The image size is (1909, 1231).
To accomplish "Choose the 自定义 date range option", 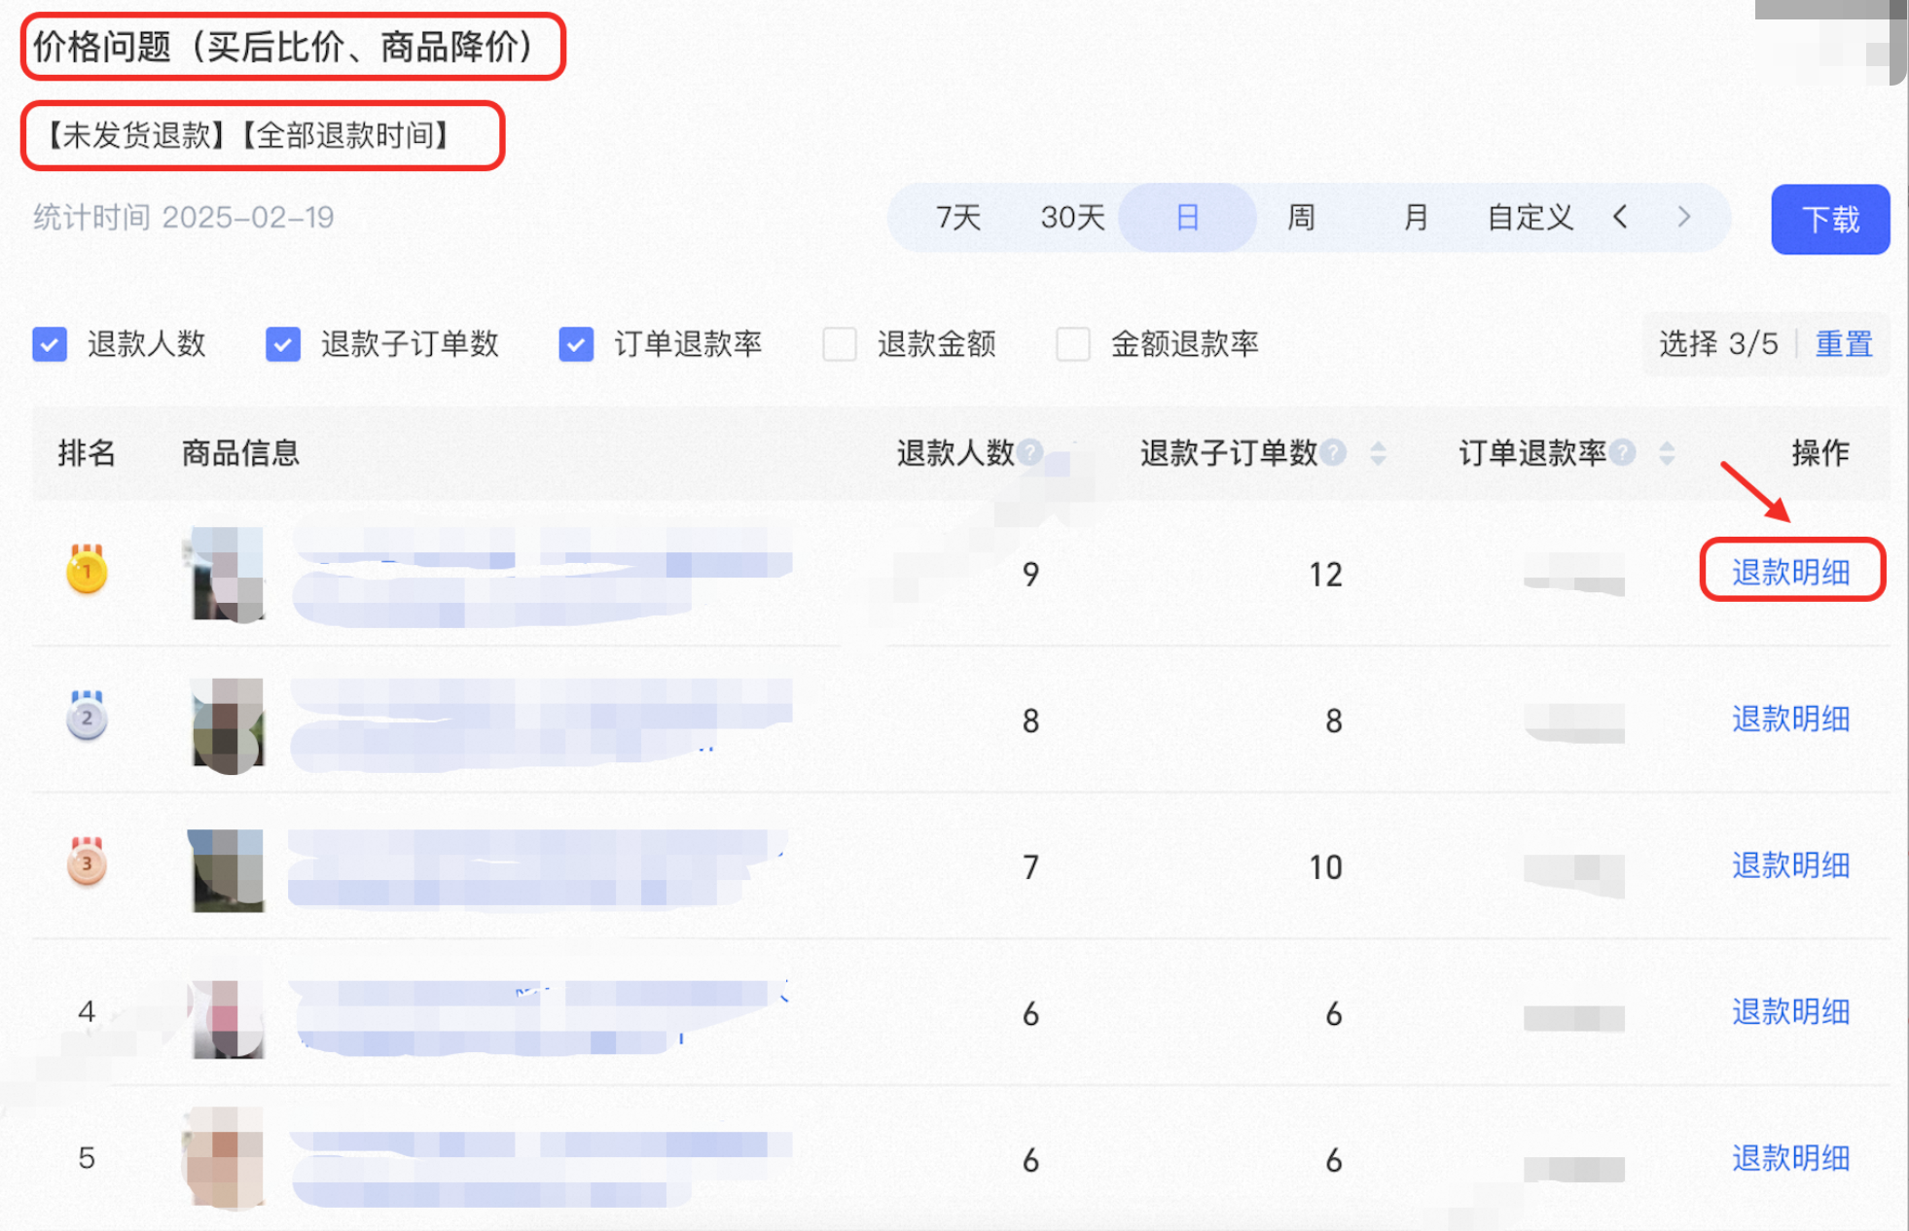I will tap(1531, 218).
